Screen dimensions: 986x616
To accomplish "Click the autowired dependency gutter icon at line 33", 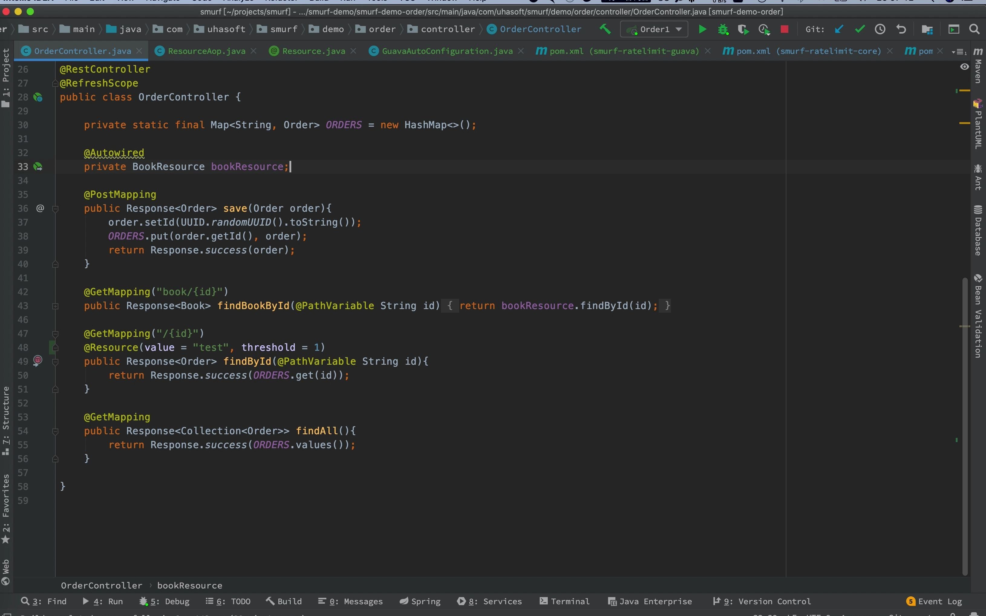I will tap(38, 167).
